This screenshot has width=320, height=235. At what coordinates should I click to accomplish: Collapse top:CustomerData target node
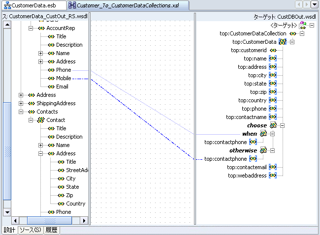292,42
